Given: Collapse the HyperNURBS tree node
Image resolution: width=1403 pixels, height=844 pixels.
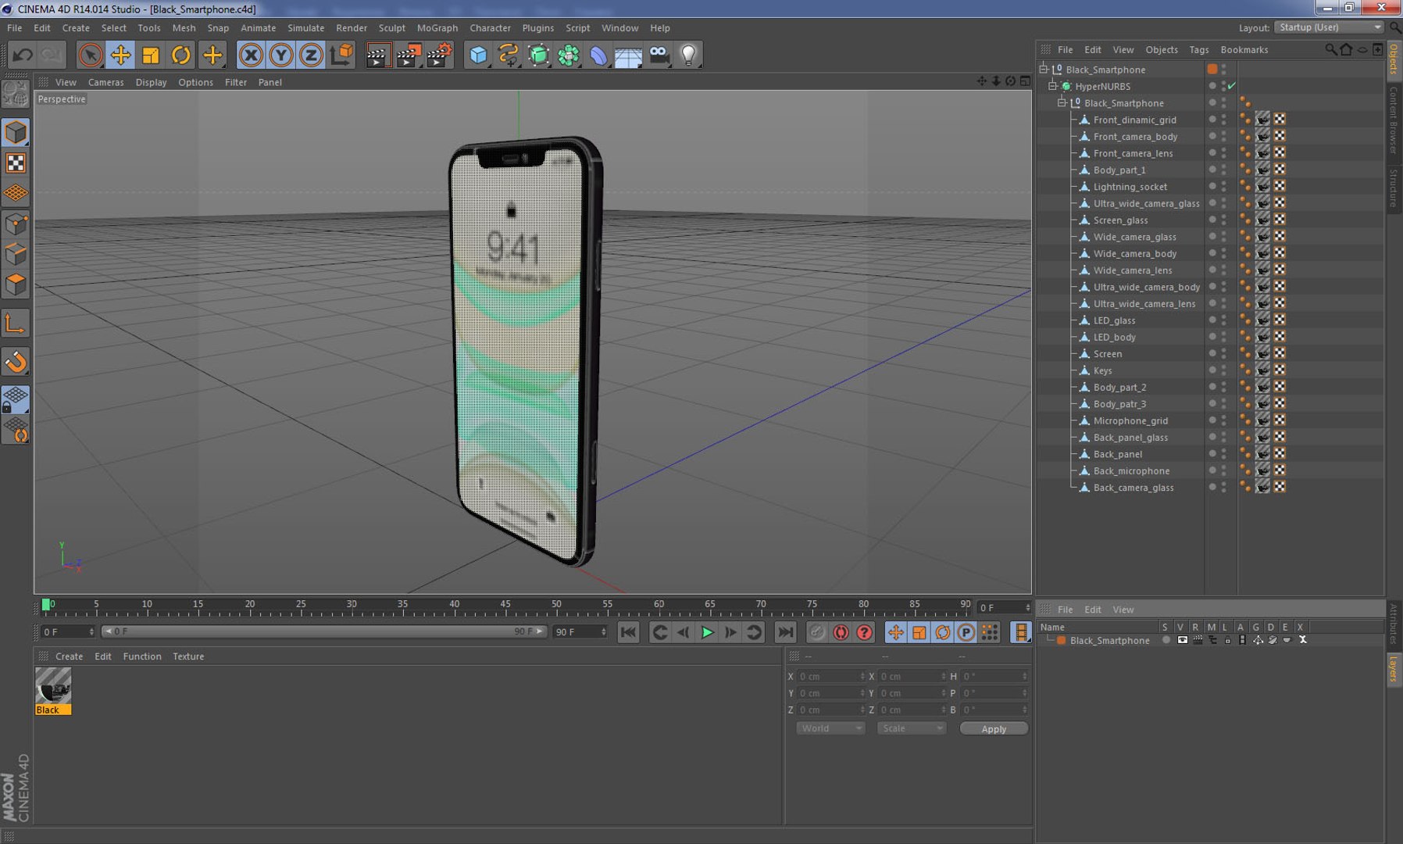Looking at the screenshot, I should 1052,86.
